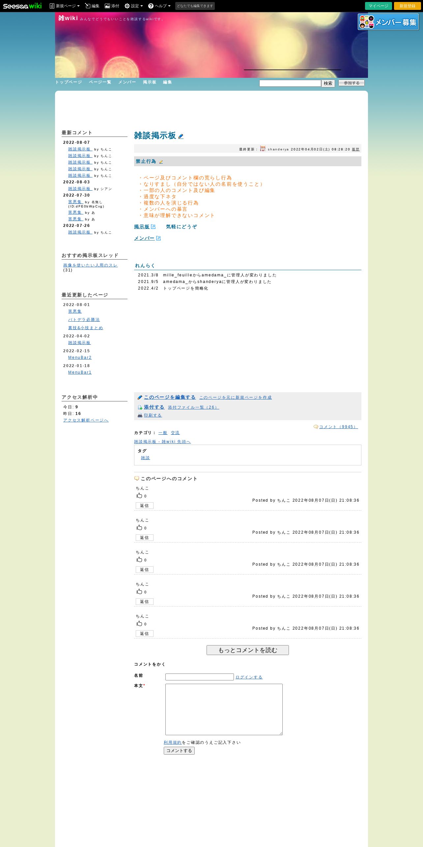423x847 pixels.
Task: Open 添付ファイル一覧 (26) link
Action: [x=193, y=407]
